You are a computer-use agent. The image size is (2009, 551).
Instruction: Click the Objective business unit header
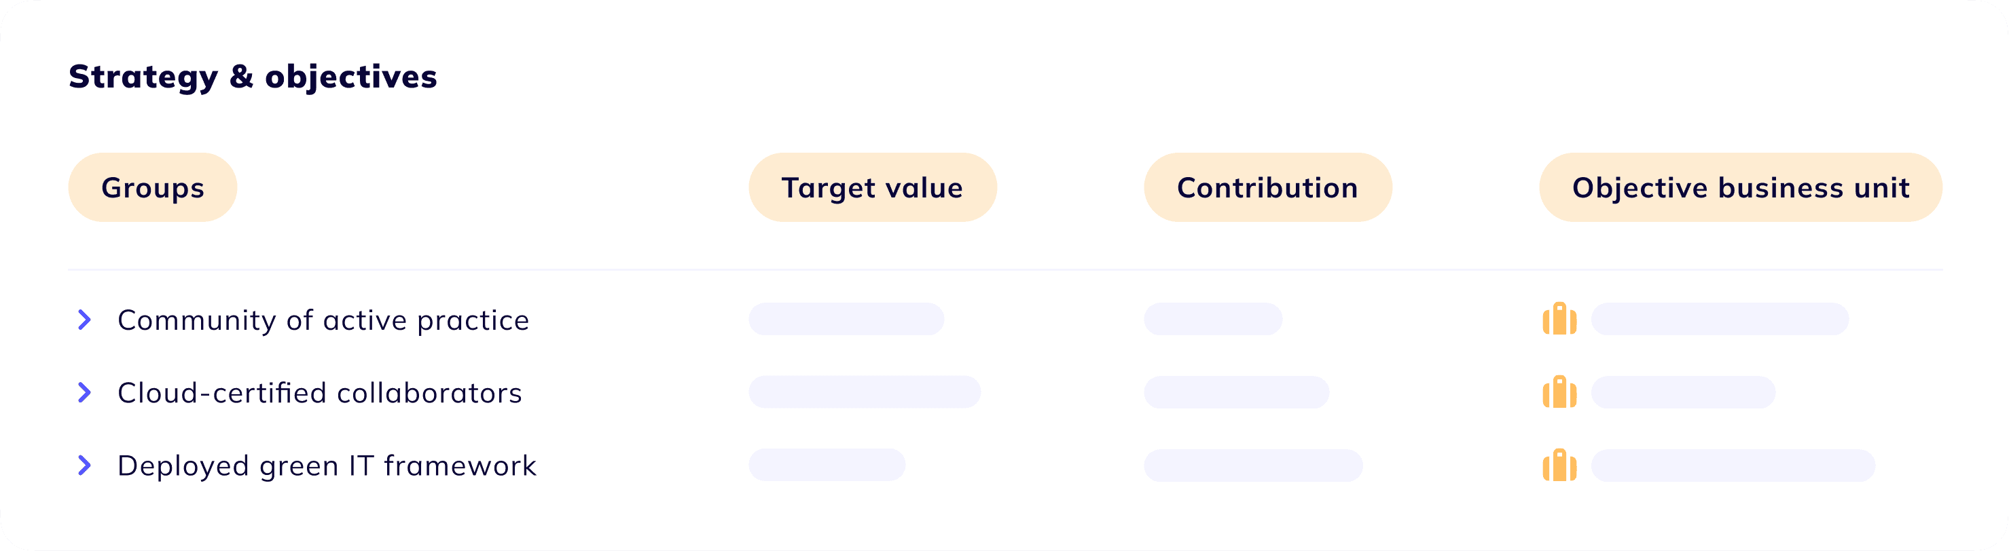[1740, 188]
